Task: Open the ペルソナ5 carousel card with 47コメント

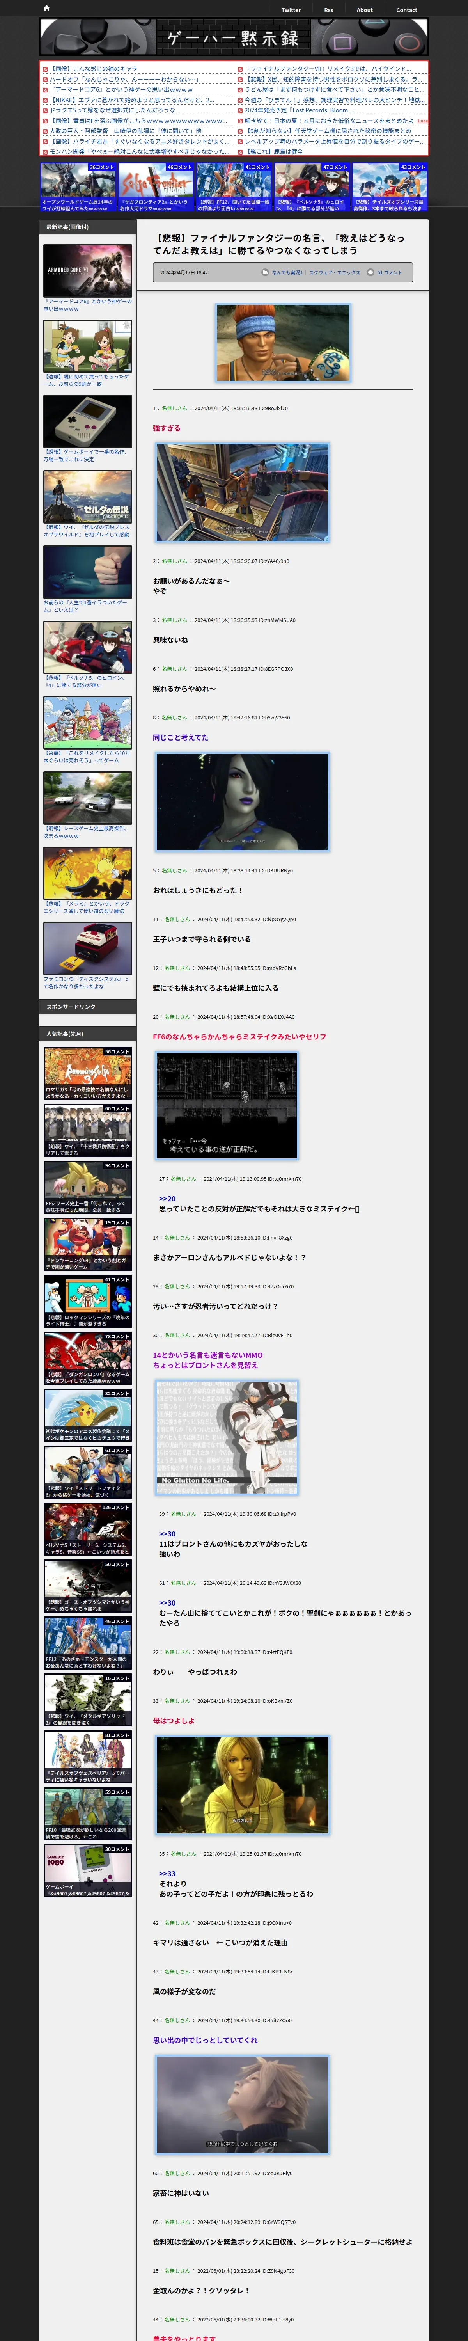Action: pyautogui.click(x=312, y=187)
